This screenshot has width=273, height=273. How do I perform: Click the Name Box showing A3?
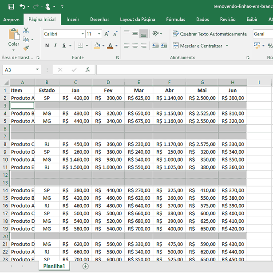(22, 70)
